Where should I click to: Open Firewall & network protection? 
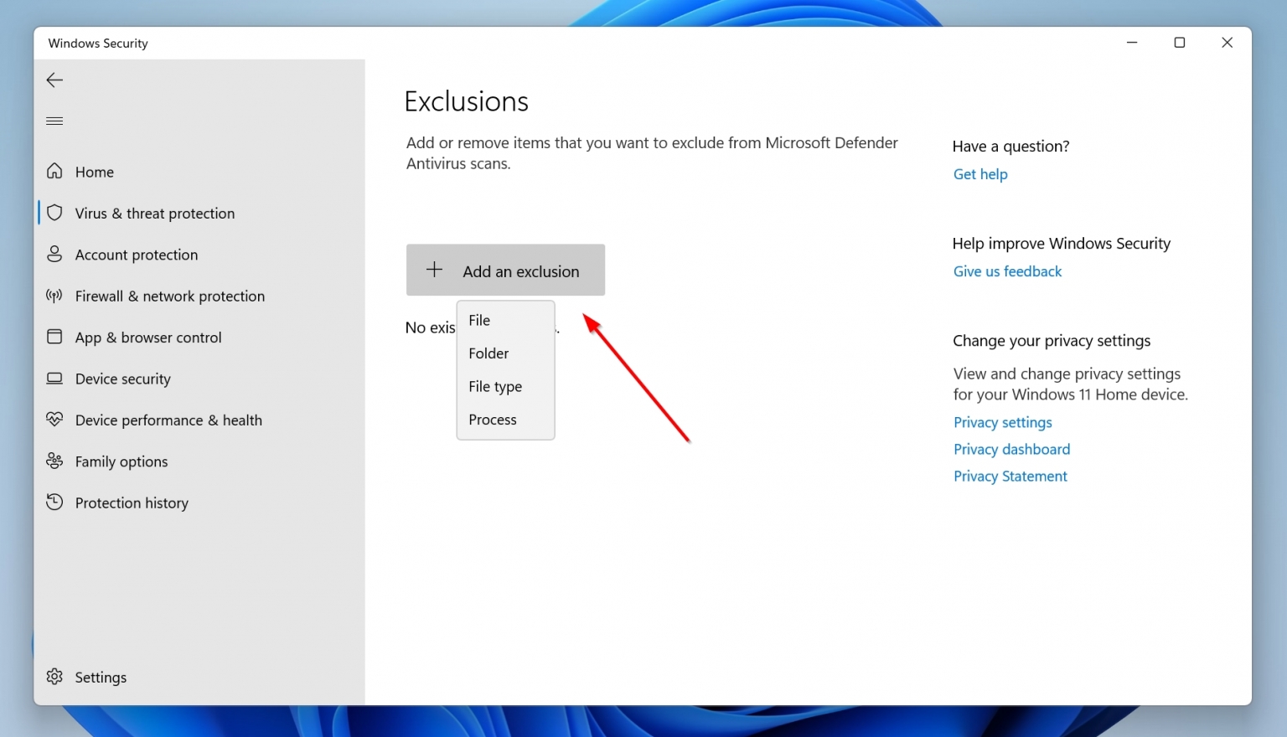(x=169, y=296)
